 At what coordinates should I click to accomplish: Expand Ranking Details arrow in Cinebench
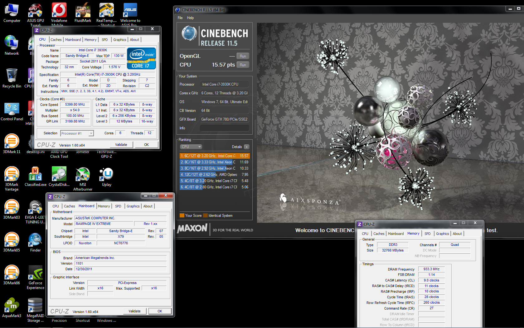[x=247, y=147]
